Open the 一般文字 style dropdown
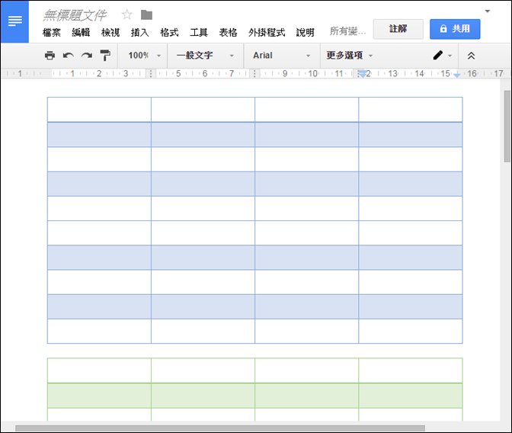The height and width of the screenshot is (433, 512). pos(206,56)
